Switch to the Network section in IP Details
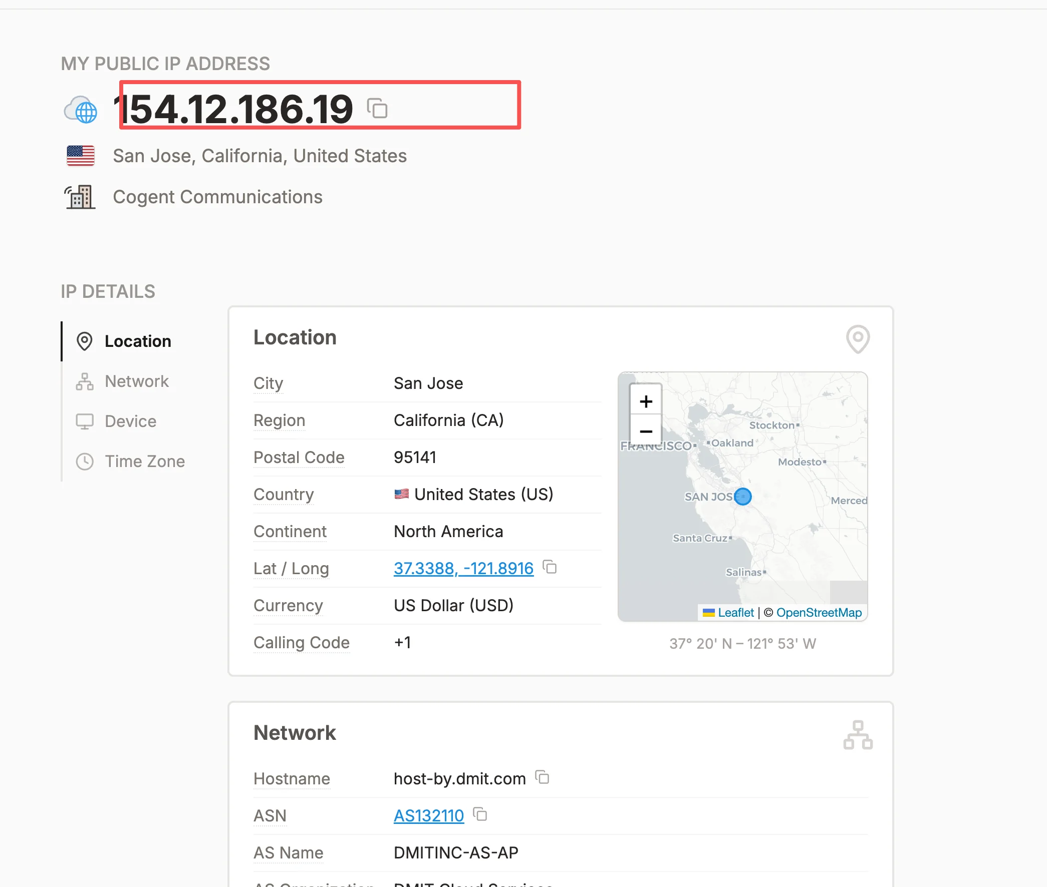The height and width of the screenshot is (887, 1047). point(136,381)
